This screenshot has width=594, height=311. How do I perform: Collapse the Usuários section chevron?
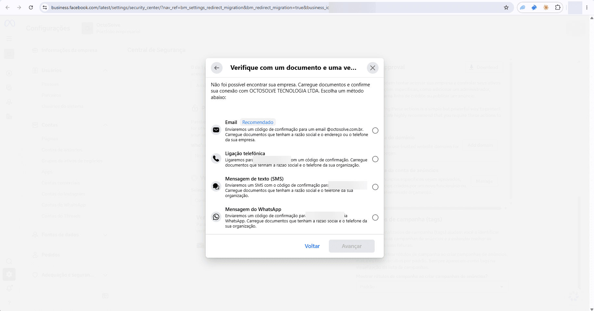tap(105, 70)
